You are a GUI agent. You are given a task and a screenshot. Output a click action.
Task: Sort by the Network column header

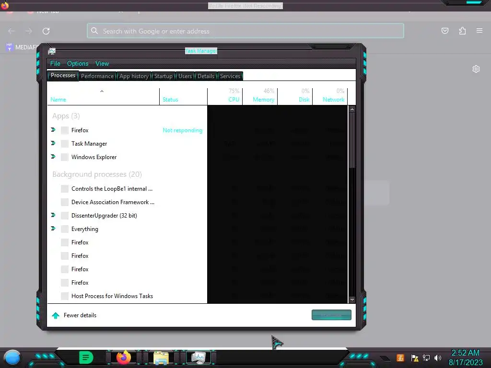[330, 96]
